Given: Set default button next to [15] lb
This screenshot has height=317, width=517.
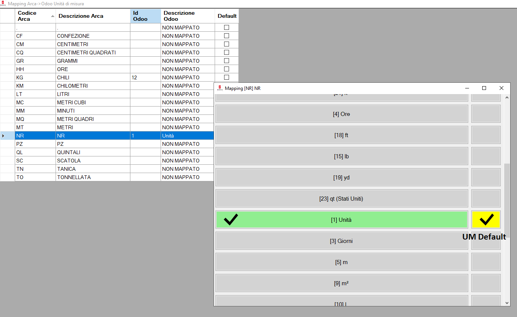Looking at the screenshot, I should coord(486,156).
